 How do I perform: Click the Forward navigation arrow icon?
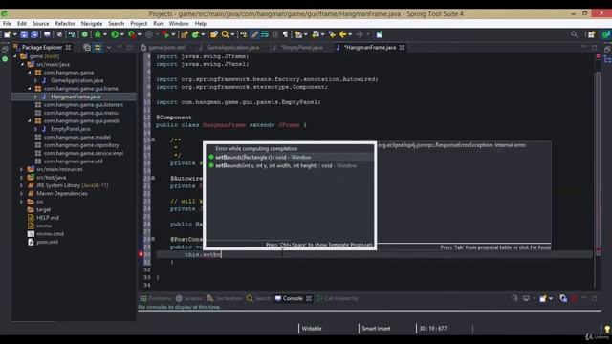(x=360, y=34)
